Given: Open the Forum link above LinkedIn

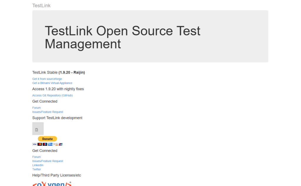Looking at the screenshot, I should (36, 157).
